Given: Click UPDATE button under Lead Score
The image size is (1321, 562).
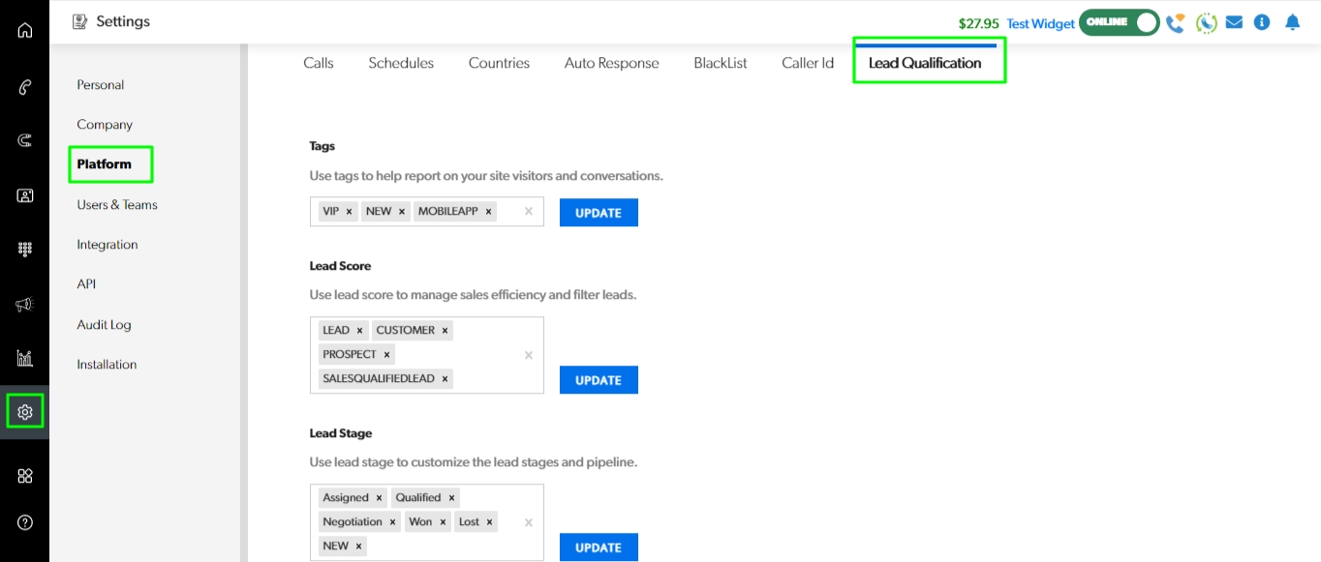Looking at the screenshot, I should pos(599,380).
